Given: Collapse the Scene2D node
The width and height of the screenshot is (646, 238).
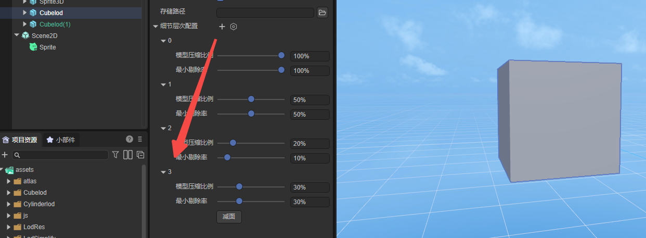Looking at the screenshot, I should 17,35.
